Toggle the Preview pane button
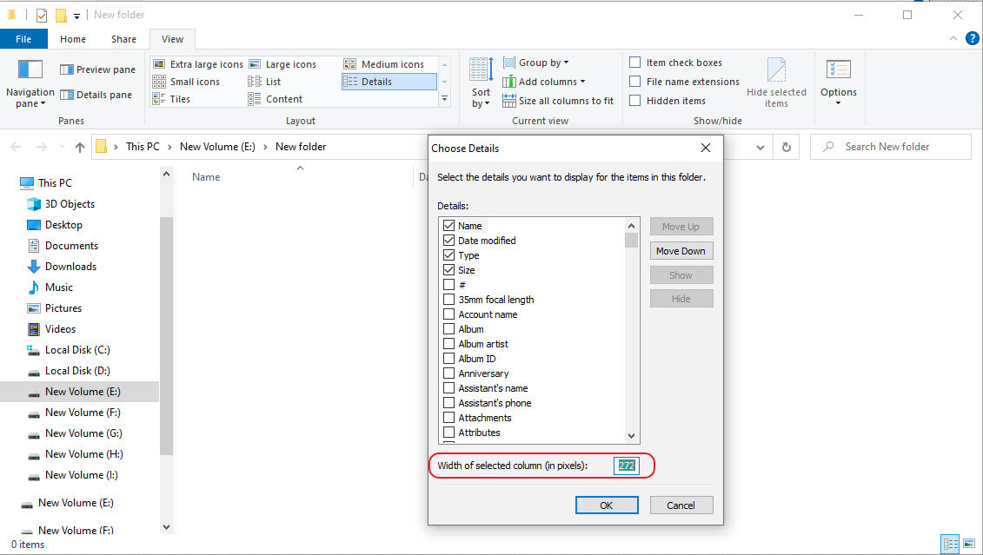The width and height of the screenshot is (983, 555). (x=97, y=69)
